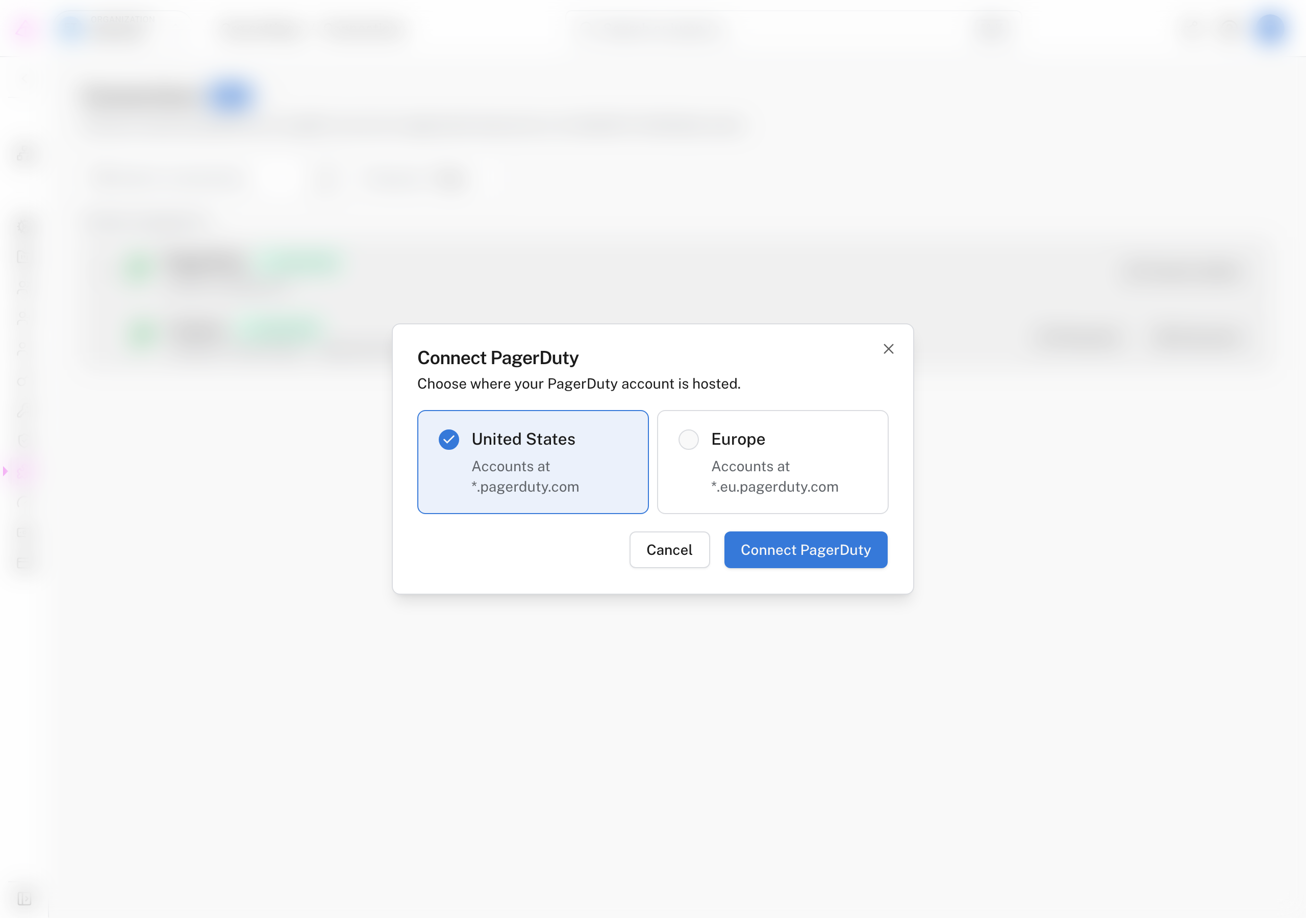Select the United States hosting option

533,462
